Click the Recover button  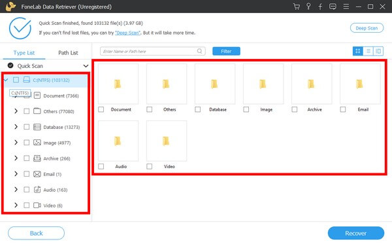tap(356, 233)
